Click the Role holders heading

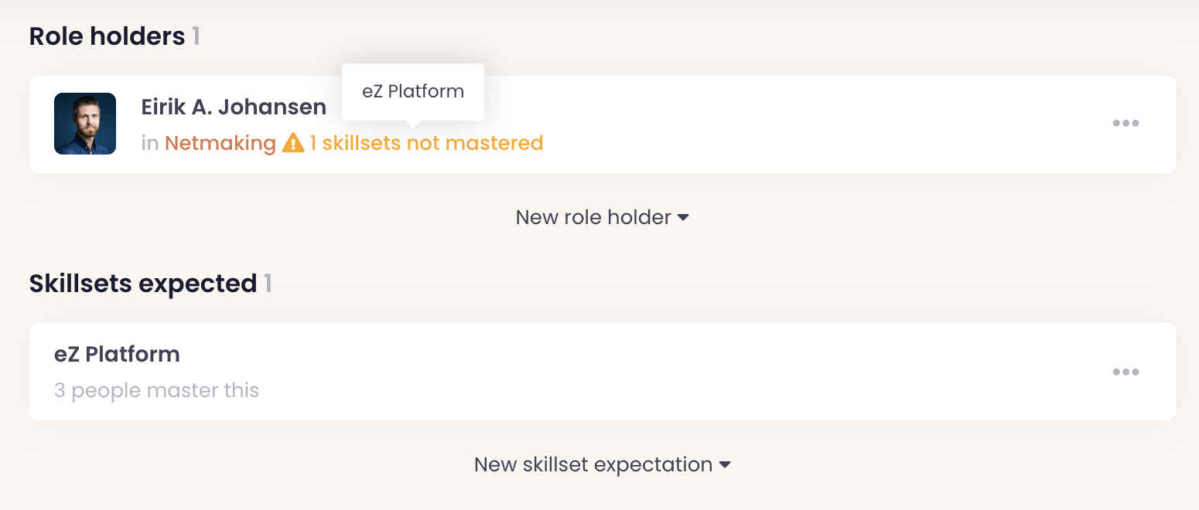(107, 36)
